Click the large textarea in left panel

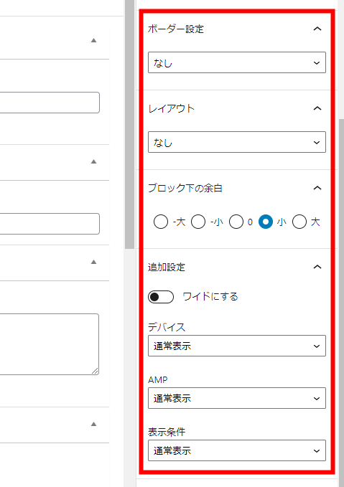pyautogui.click(x=49, y=344)
